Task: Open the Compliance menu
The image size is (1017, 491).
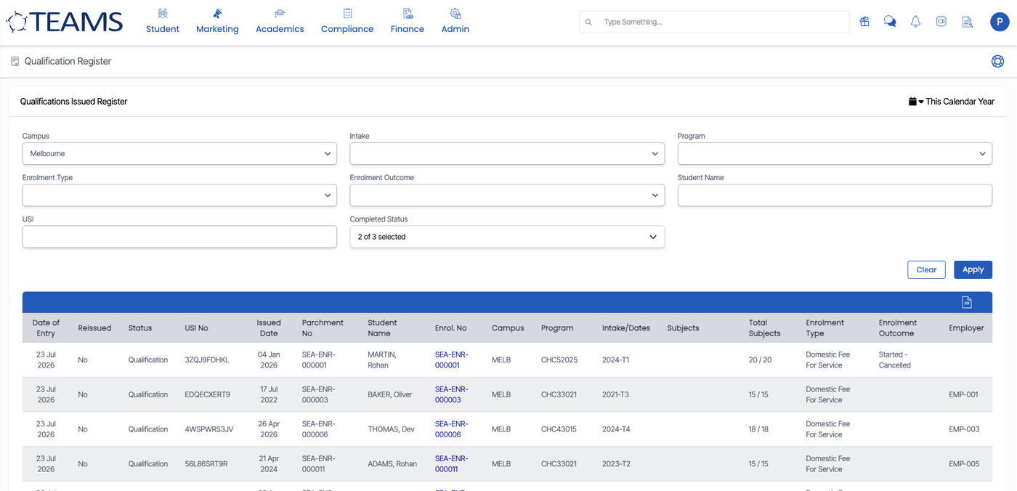Action: click(347, 21)
